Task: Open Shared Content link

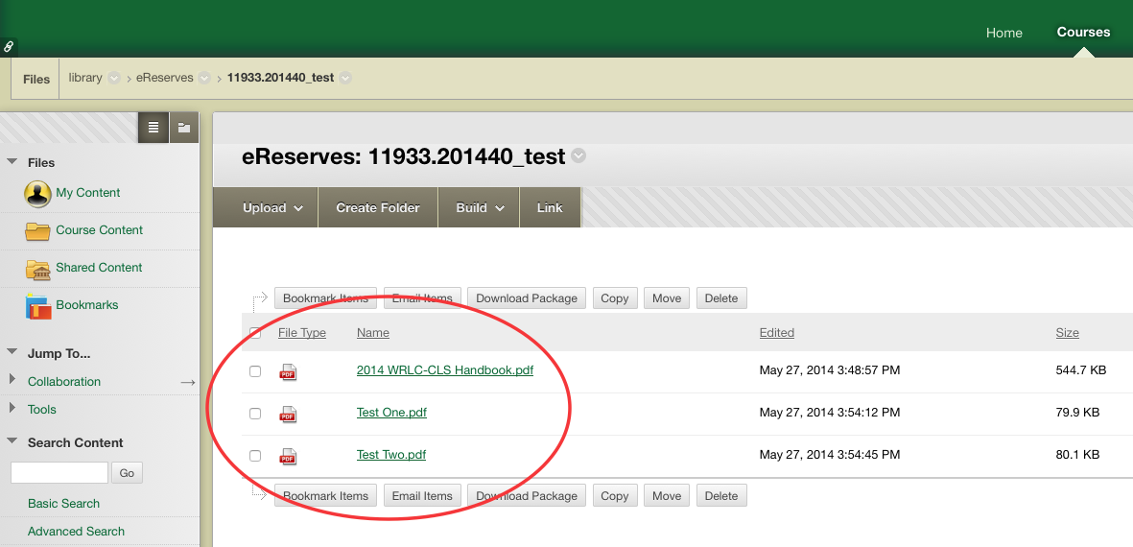Action: click(x=99, y=268)
